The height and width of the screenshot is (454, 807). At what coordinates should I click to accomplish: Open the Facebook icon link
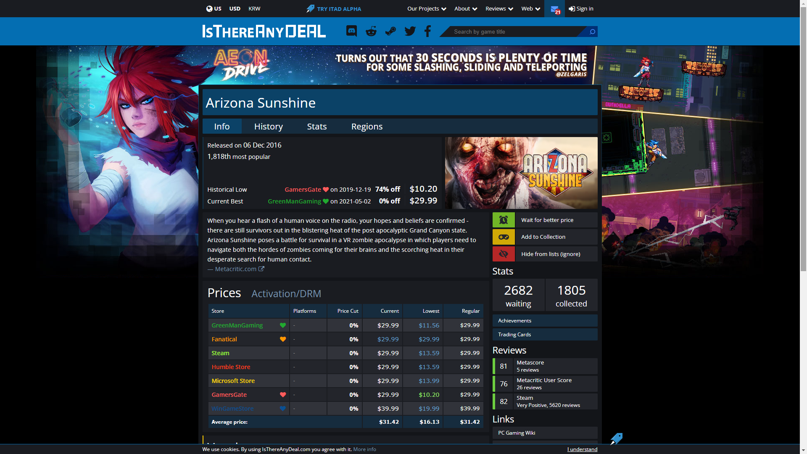427,31
